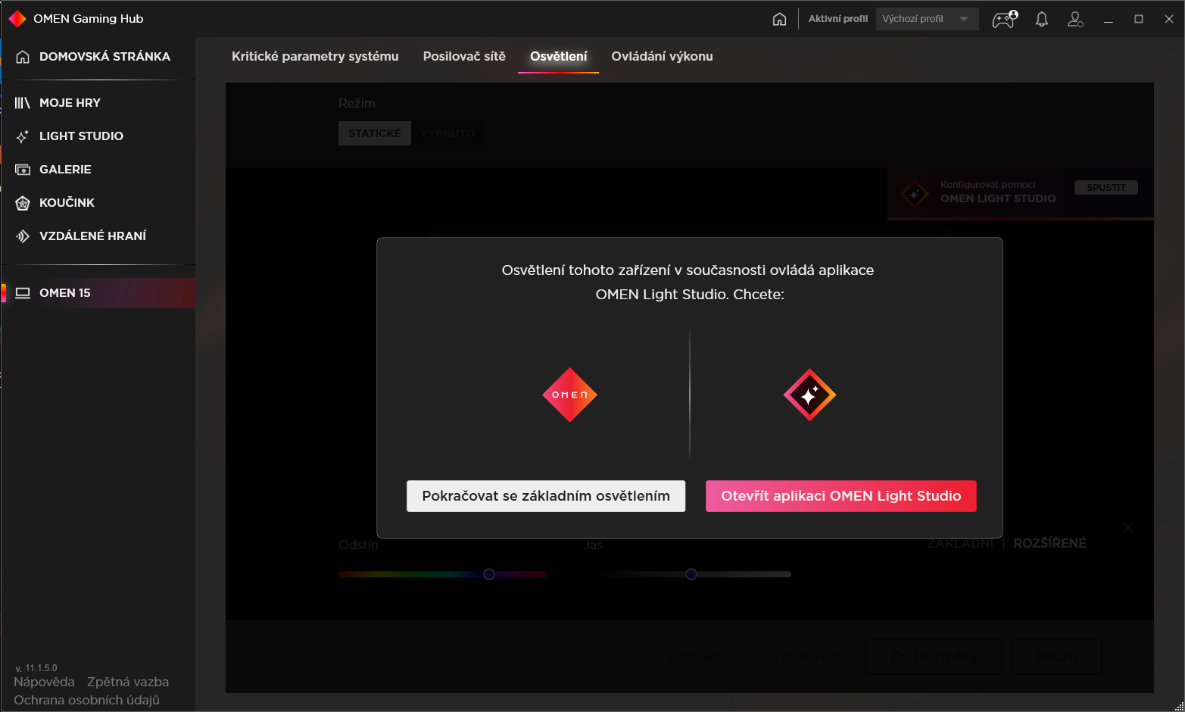The image size is (1185, 712).
Task: Open the Zpětná vazba link
Action: 128,682
